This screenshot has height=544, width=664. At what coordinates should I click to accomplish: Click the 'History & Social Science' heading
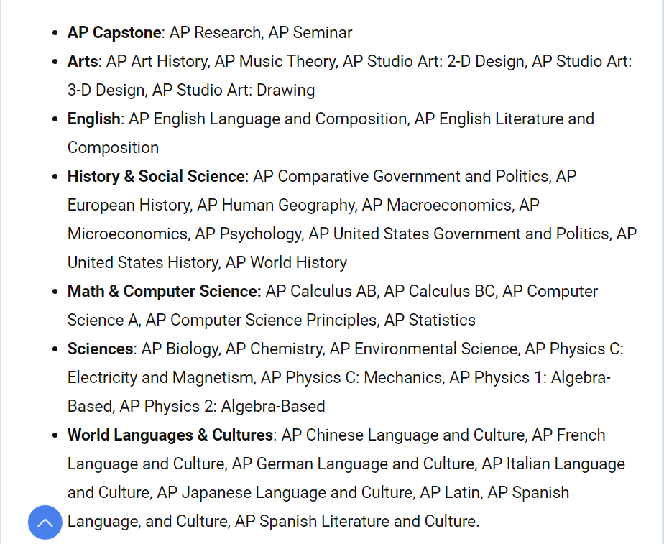click(x=156, y=177)
